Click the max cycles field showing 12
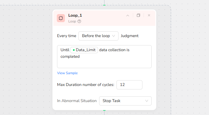Screen dimensions: 209x115 tap(129, 85)
